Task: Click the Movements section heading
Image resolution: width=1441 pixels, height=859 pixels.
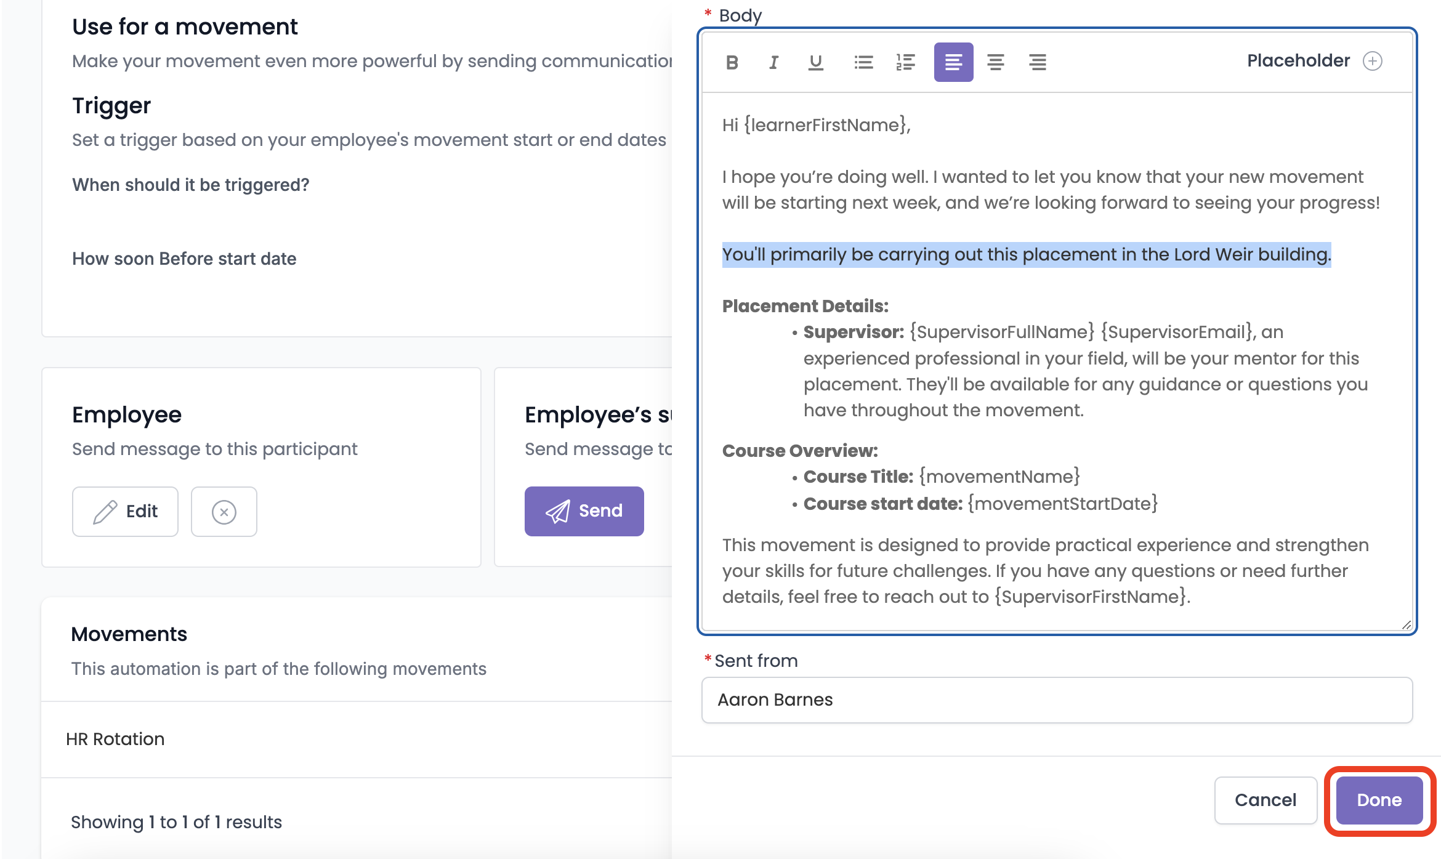Action: [x=129, y=634]
